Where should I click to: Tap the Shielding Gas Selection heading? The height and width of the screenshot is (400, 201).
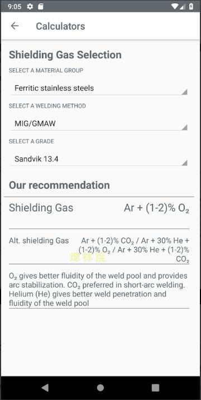coord(65,55)
